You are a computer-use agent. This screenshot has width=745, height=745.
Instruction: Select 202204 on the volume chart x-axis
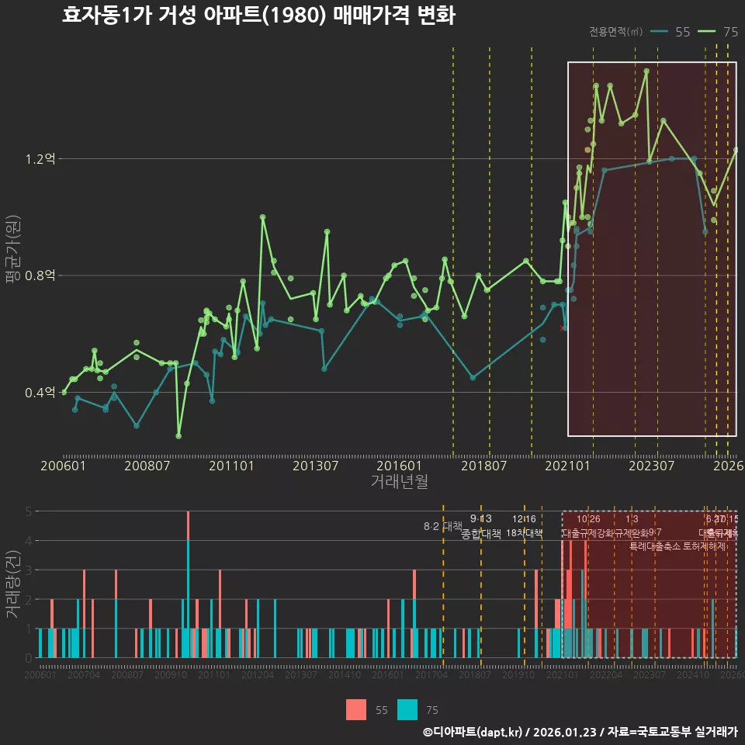606,674
